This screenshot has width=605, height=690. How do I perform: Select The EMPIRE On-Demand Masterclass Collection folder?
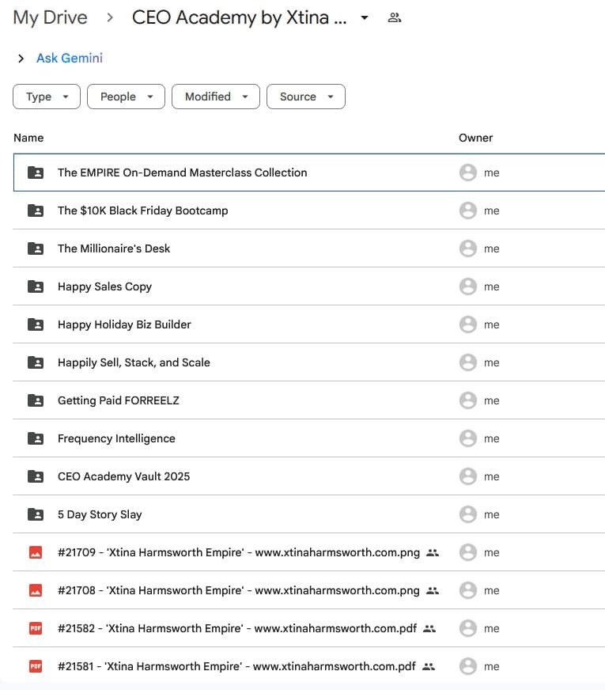click(x=182, y=172)
